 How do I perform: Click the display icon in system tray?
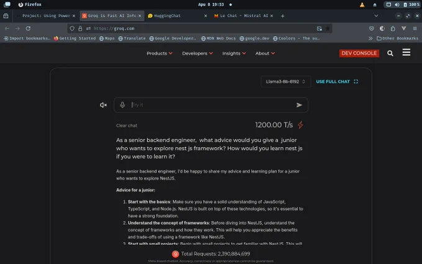tap(388, 4)
